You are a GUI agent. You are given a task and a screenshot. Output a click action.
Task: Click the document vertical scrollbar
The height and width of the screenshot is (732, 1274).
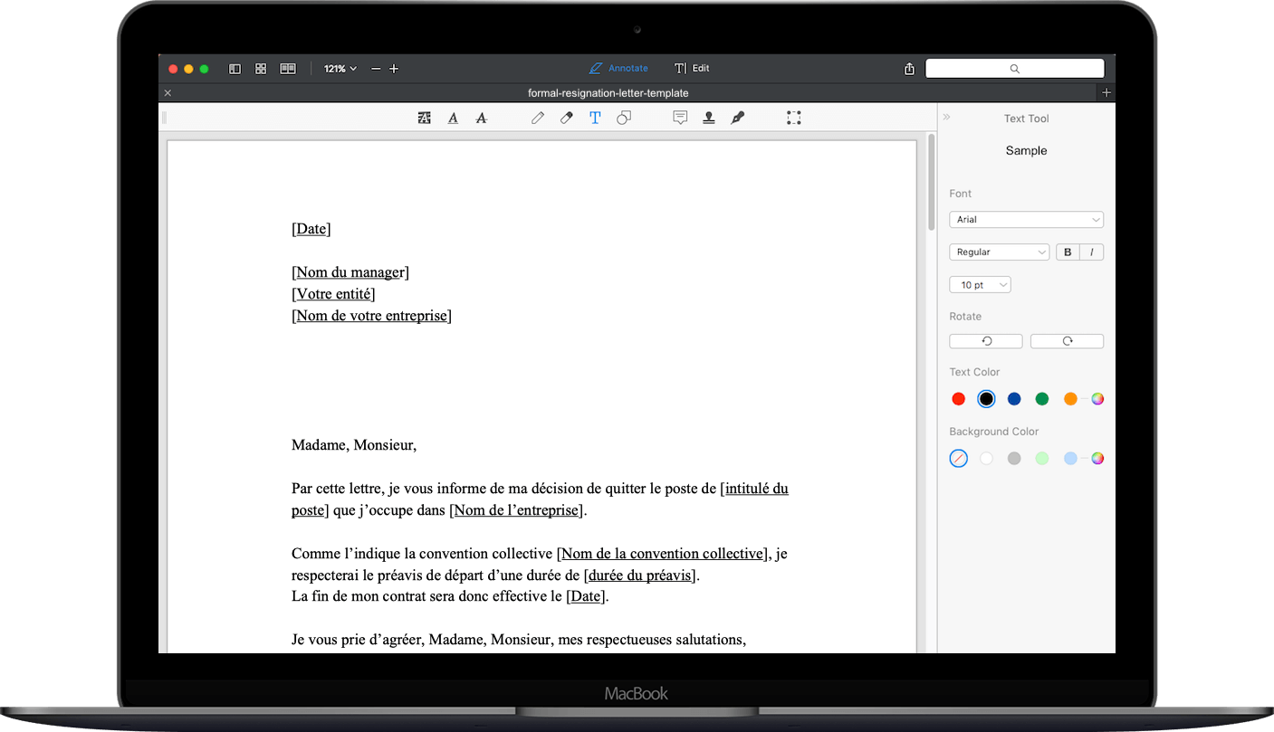point(931,183)
